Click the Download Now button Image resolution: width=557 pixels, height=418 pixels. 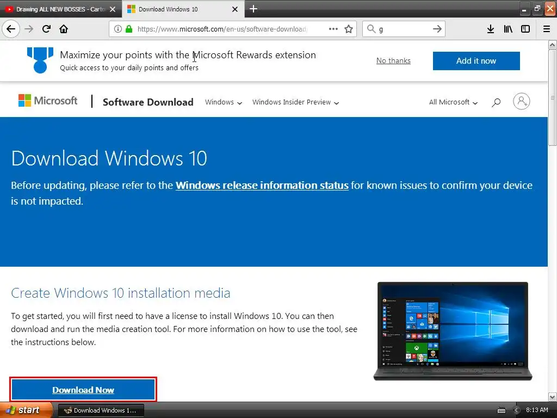tap(83, 390)
